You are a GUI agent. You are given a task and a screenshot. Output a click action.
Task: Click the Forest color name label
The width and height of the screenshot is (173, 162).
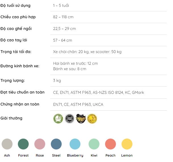[23, 155]
